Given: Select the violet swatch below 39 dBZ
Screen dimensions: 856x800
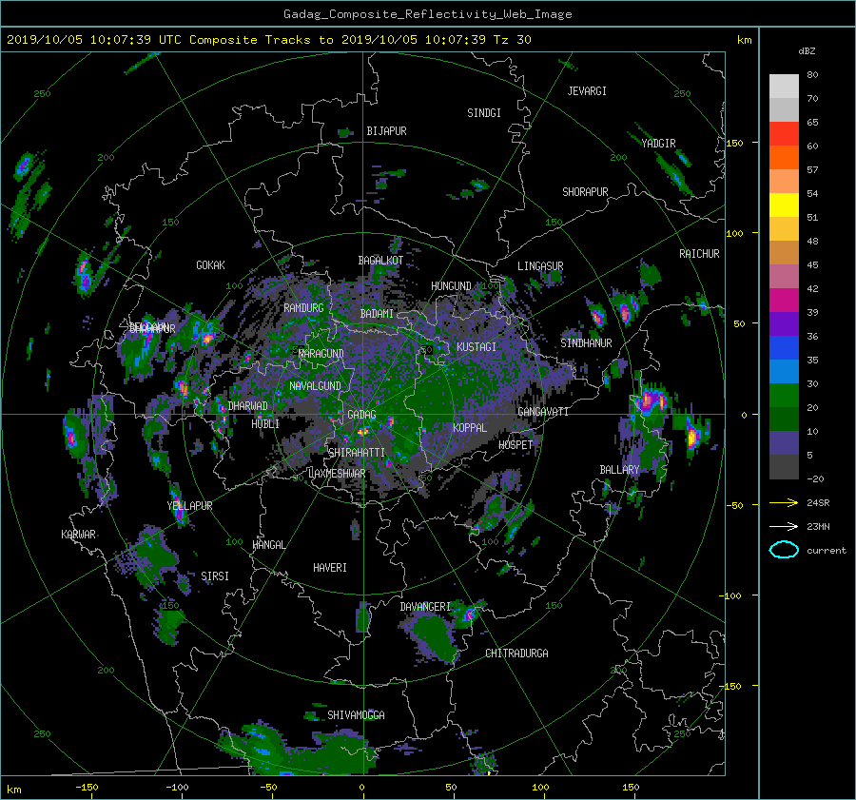Looking at the screenshot, I should [x=784, y=324].
